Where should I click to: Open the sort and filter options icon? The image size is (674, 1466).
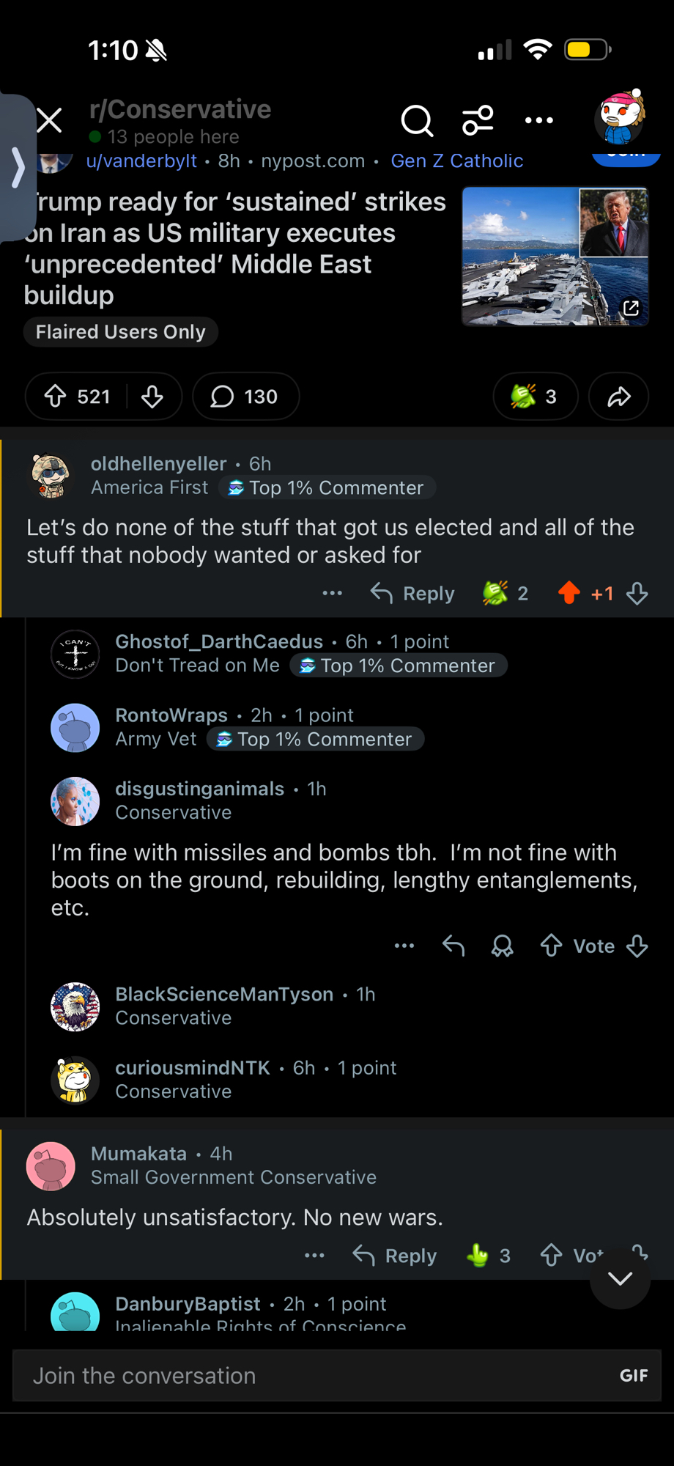point(478,121)
